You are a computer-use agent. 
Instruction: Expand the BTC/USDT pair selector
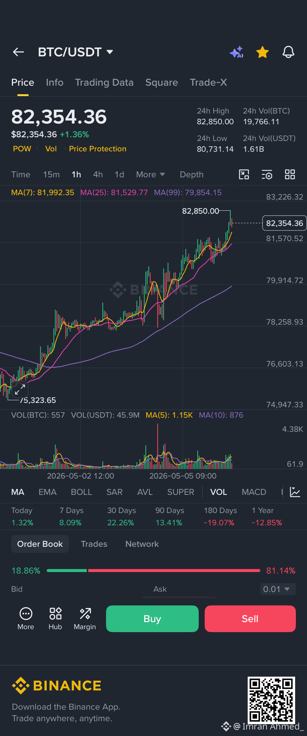[76, 52]
